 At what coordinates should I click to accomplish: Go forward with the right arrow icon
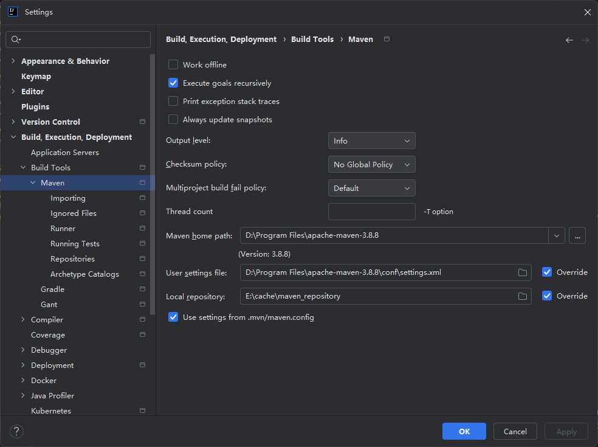tap(585, 40)
